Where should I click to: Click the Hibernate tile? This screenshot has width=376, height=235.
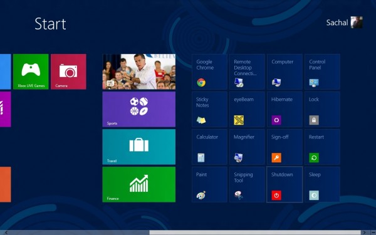[285, 109]
